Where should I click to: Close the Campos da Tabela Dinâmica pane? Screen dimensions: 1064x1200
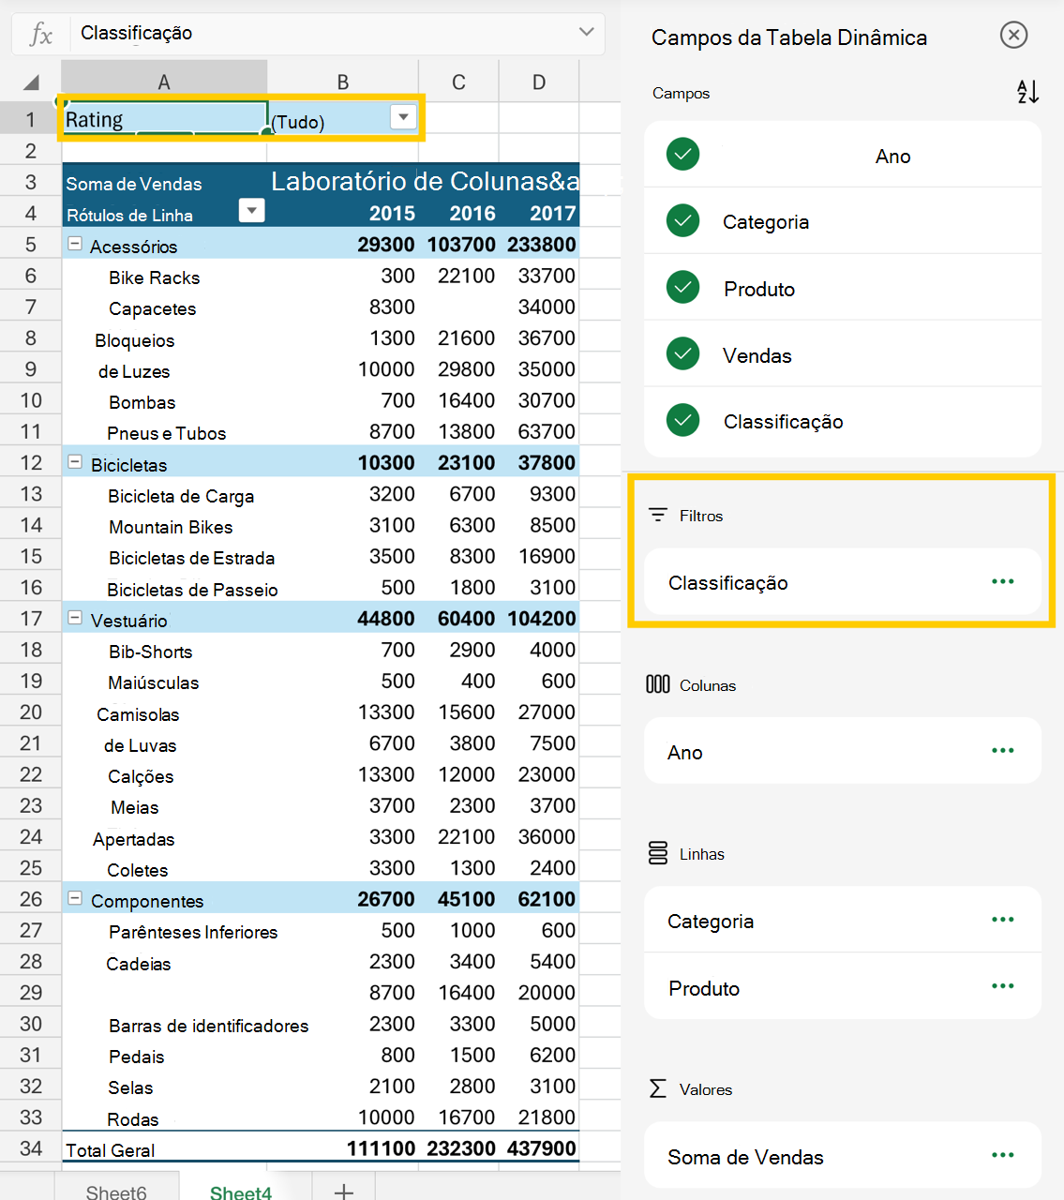coord(1013,36)
